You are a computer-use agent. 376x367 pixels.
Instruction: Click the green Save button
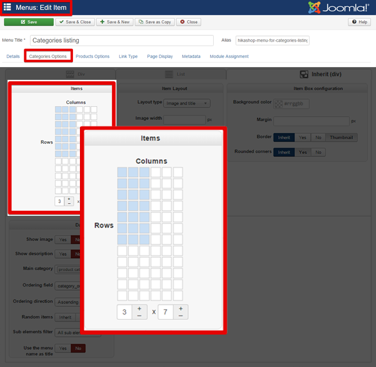[29, 22]
